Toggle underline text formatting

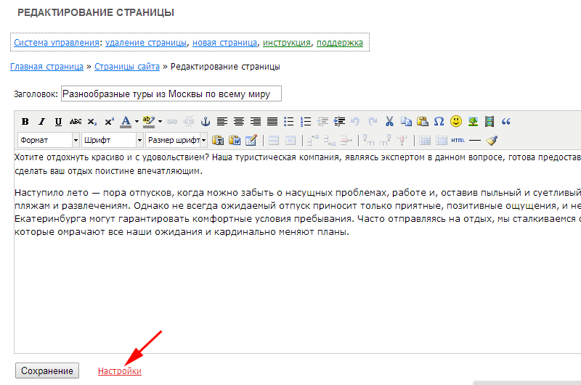coord(58,122)
